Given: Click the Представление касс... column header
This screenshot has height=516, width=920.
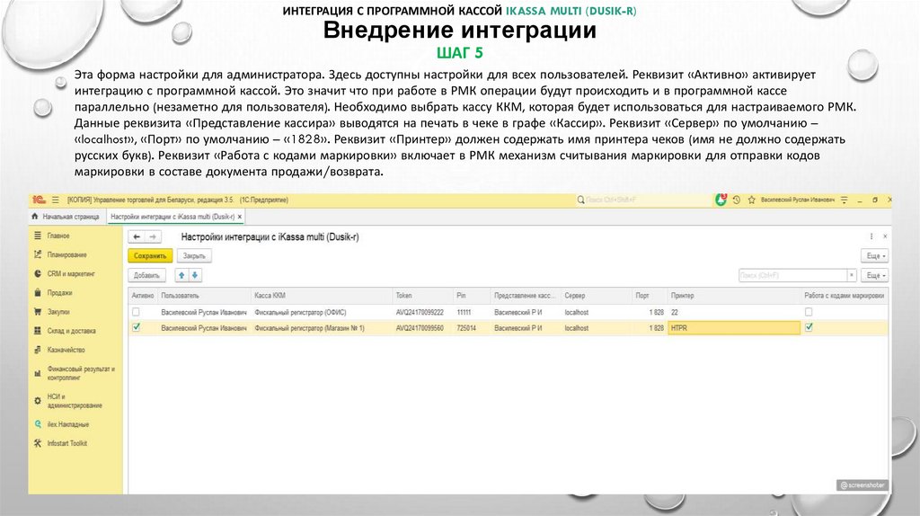Looking at the screenshot, I should coord(526,295).
